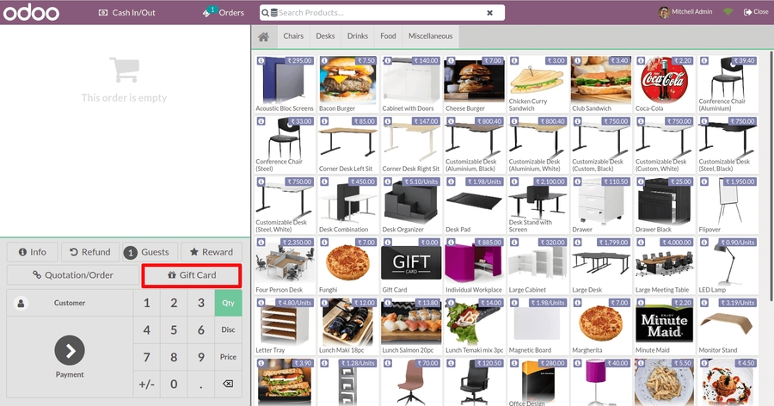774x406 pixels.
Task: Go to home category icon
Action: click(x=264, y=36)
